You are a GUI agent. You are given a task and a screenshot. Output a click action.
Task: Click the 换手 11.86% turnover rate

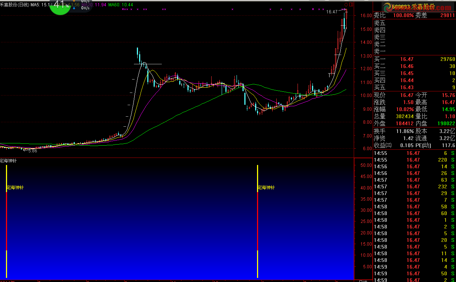pos(405,131)
